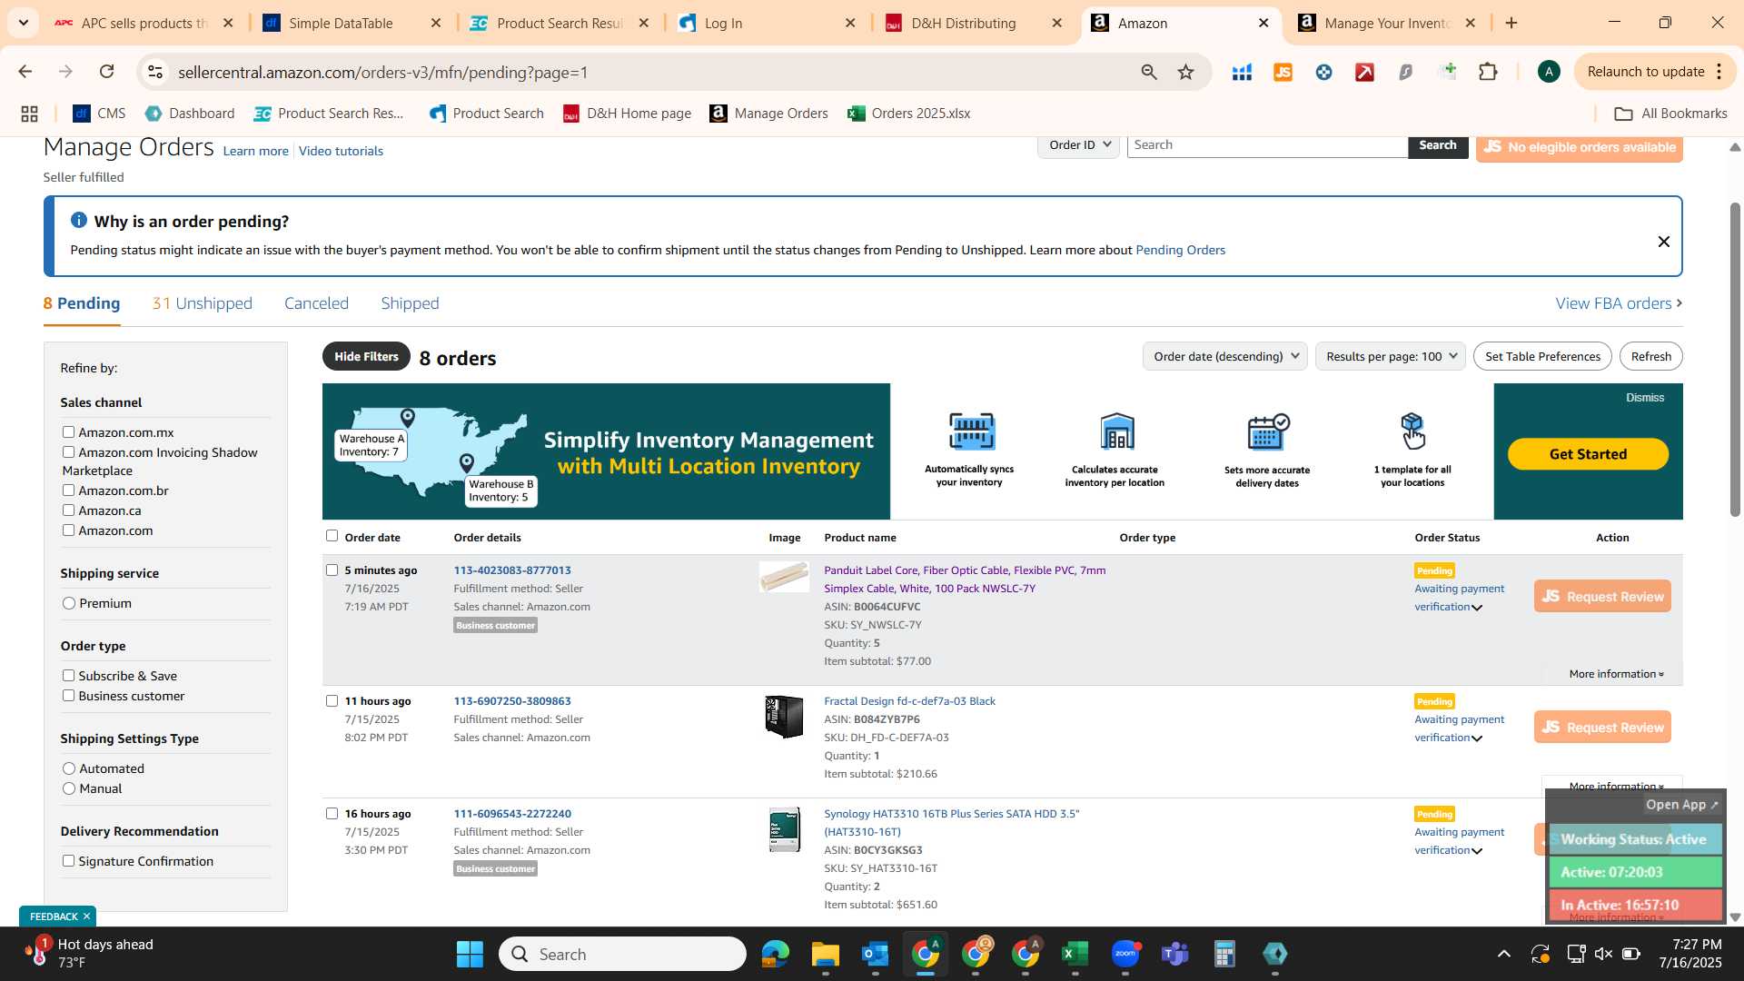Expand Awaiting payment verification for Synology order
This screenshot has width=1744, height=981.
click(x=1477, y=851)
